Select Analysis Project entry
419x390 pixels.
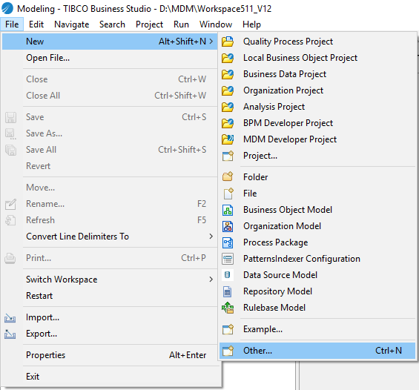[x=317, y=107]
